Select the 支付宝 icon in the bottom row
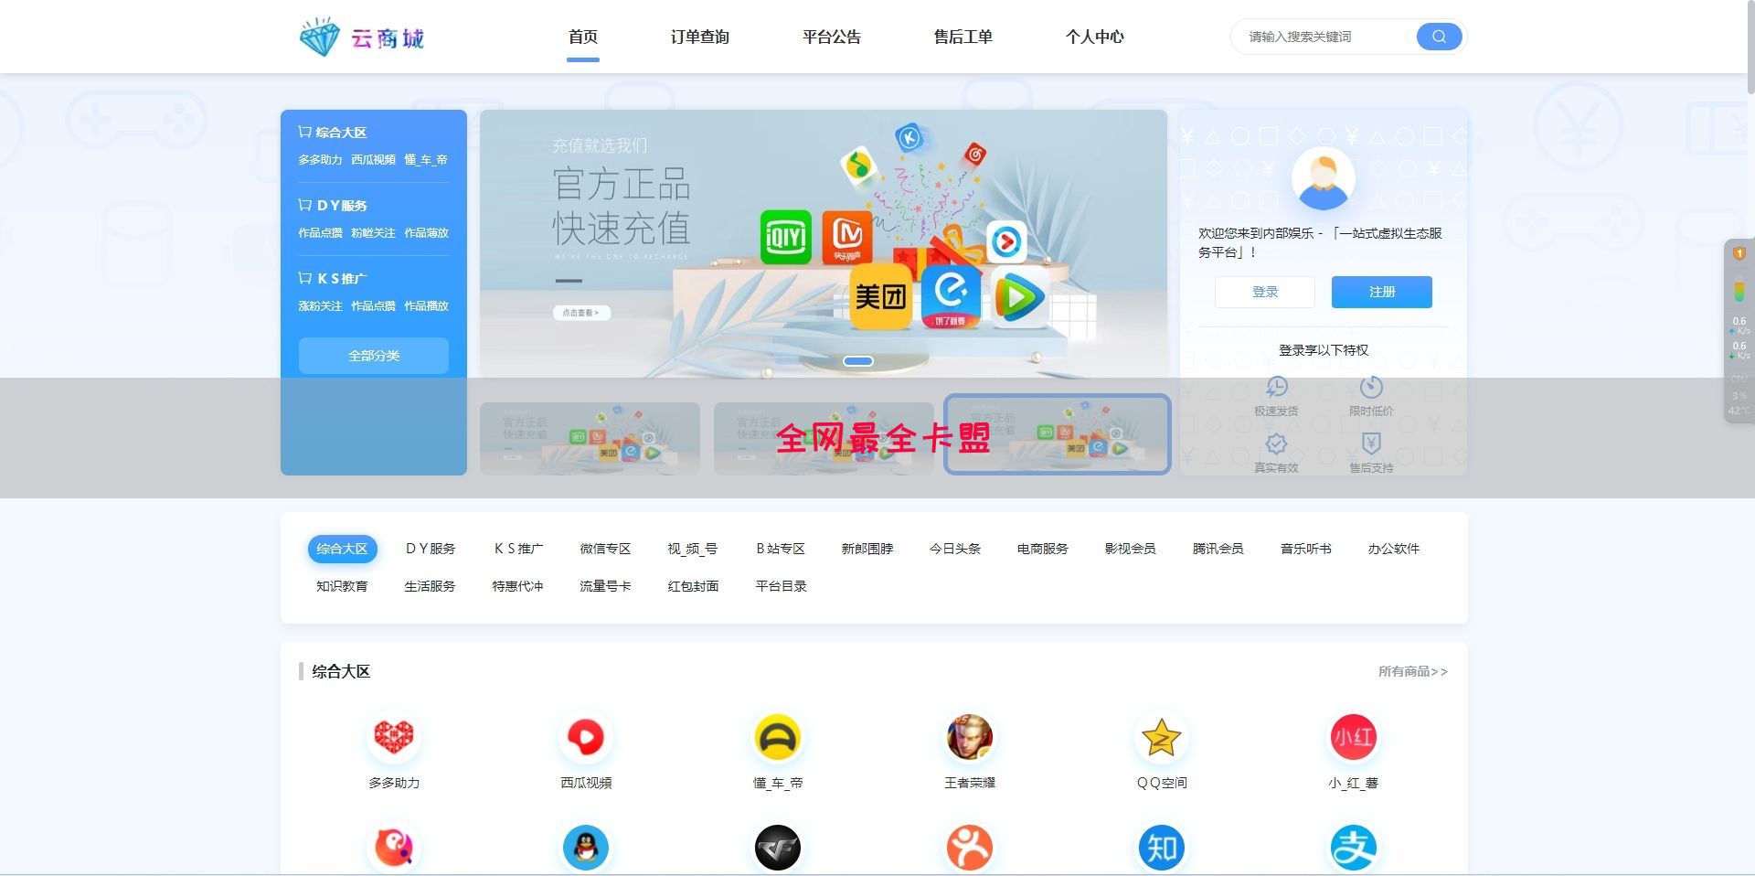Screen dimensions: 1755x876 click(1354, 849)
